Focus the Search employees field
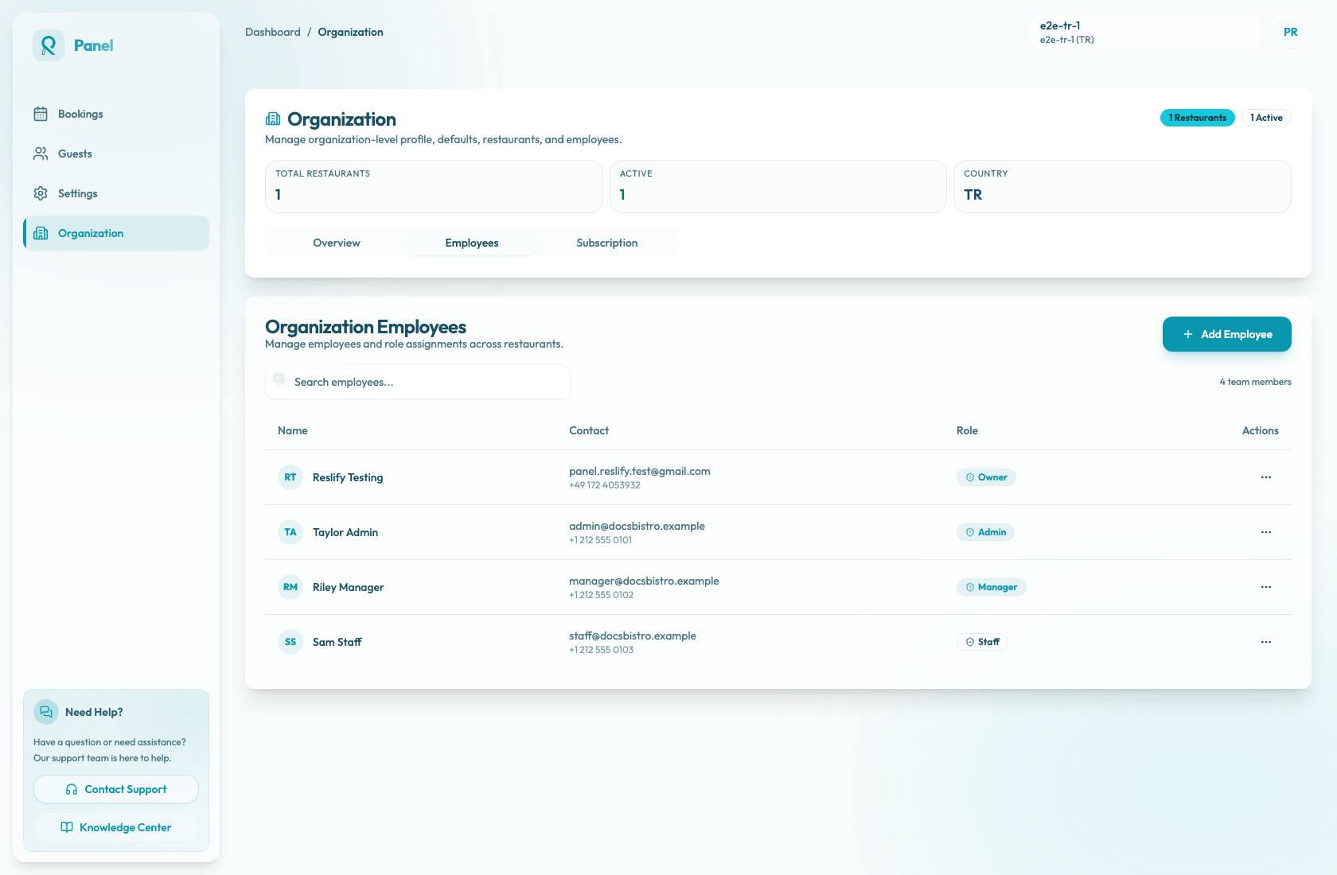The height and width of the screenshot is (875, 1337). pos(418,382)
